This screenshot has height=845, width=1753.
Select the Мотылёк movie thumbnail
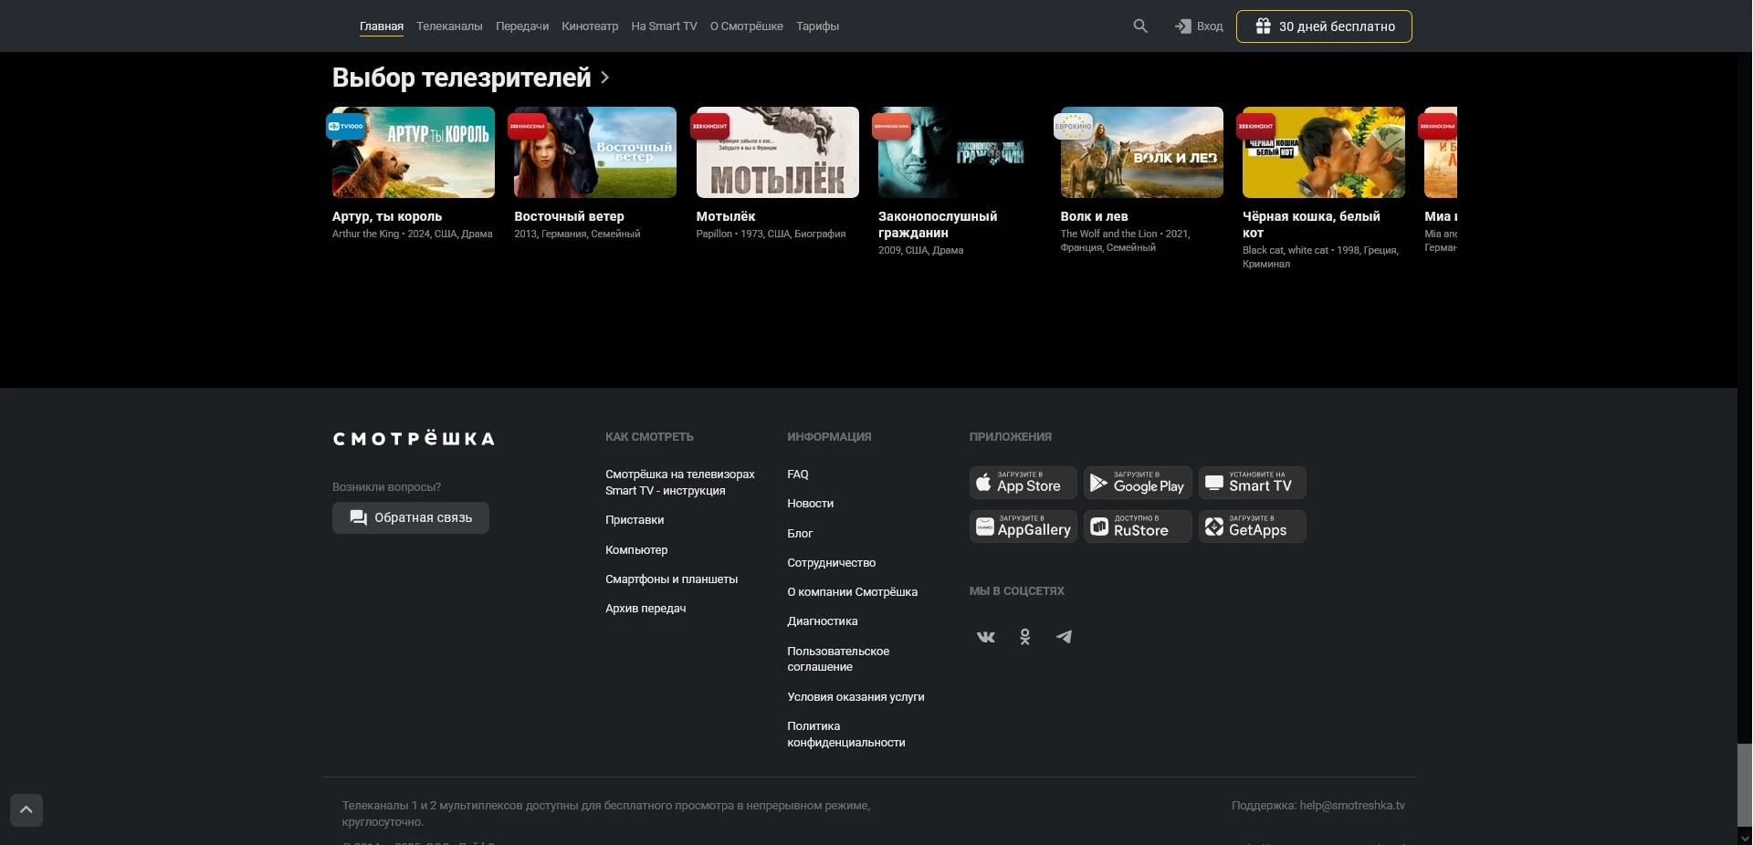click(x=777, y=152)
